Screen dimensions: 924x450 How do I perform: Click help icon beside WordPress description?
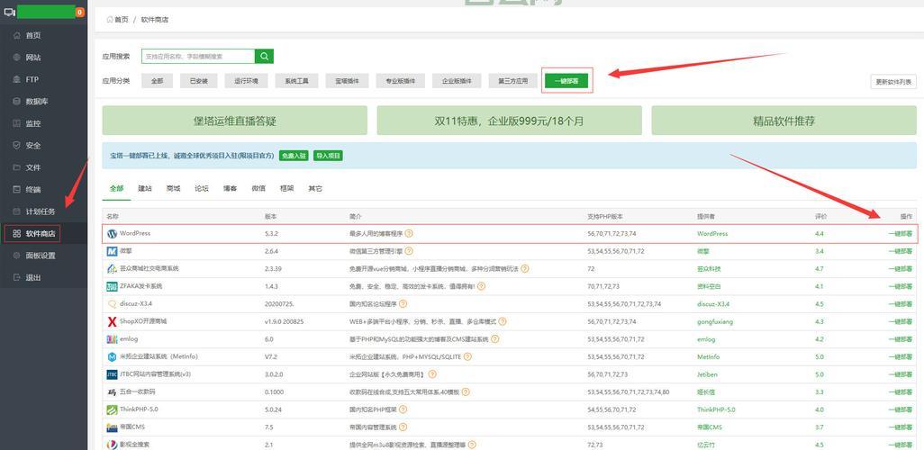[409, 233]
